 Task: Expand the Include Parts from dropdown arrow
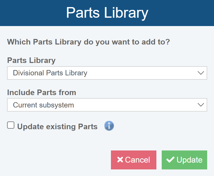(x=201, y=105)
